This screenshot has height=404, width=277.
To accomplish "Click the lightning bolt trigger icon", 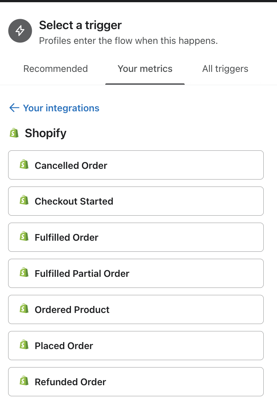I will tap(20, 31).
